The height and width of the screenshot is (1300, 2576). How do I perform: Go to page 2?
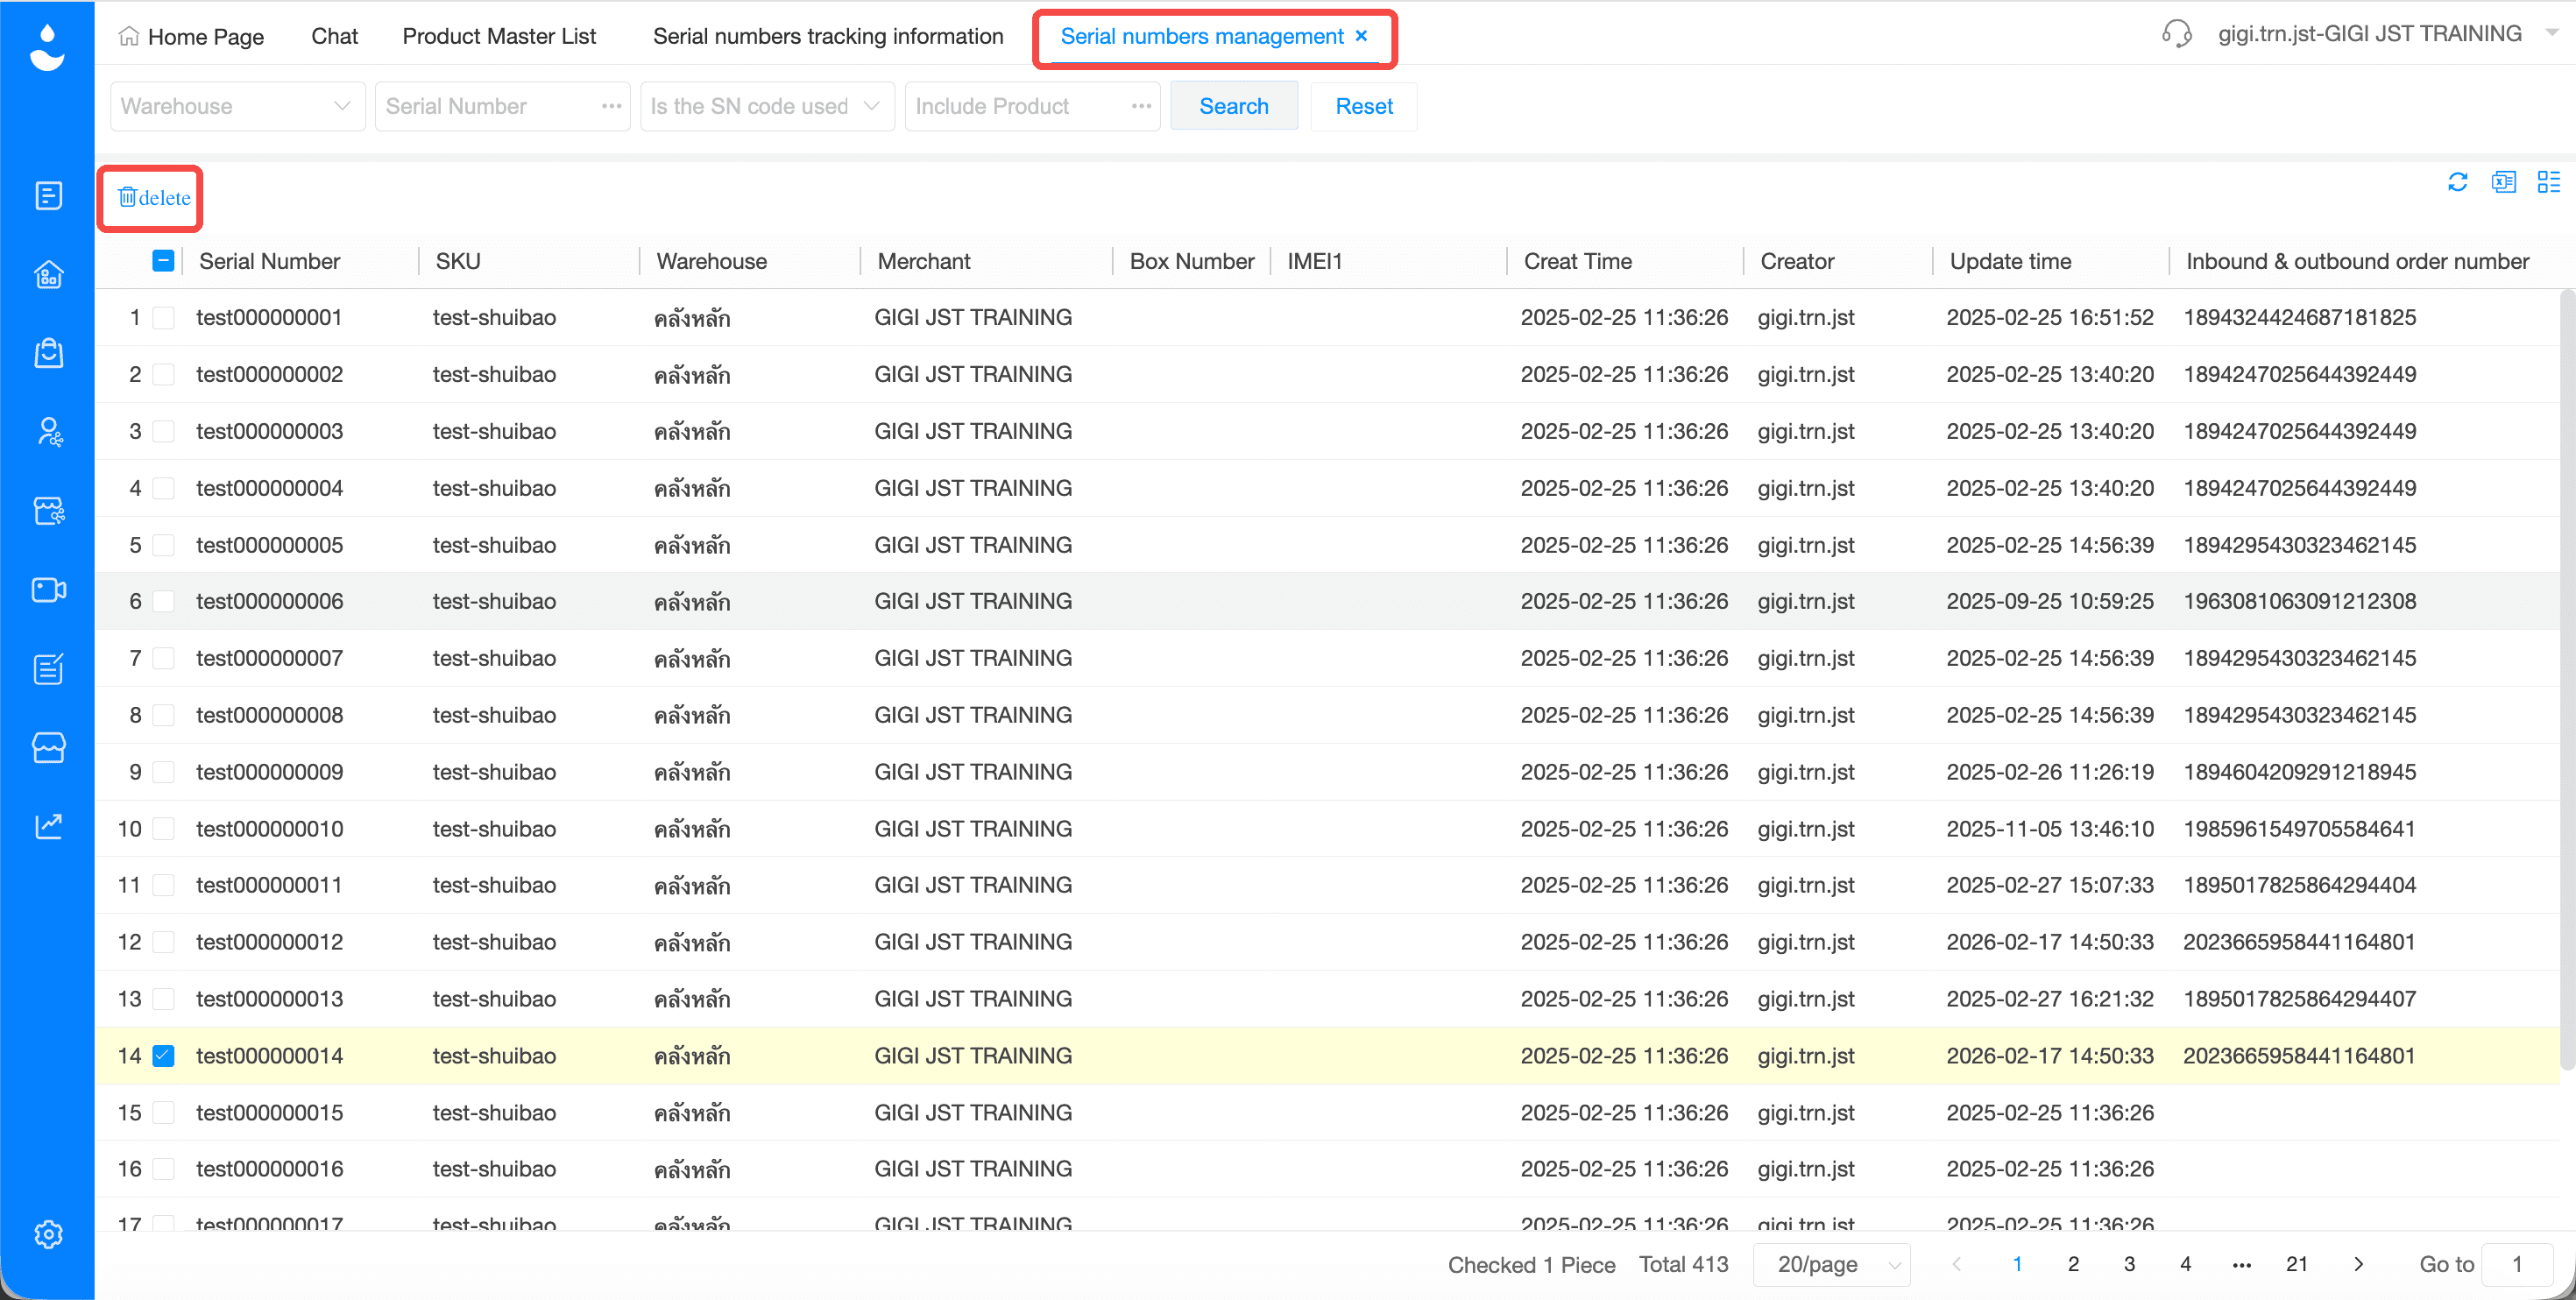point(2073,1264)
